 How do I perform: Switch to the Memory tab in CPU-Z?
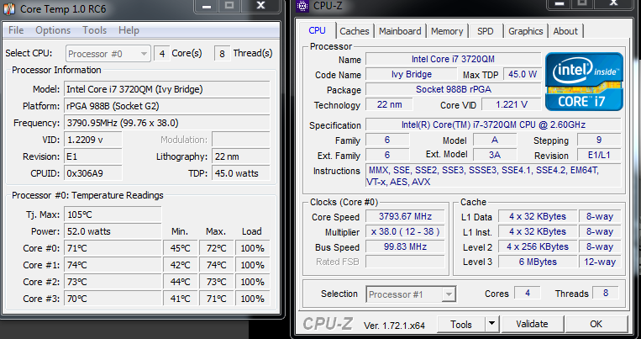pos(447,31)
